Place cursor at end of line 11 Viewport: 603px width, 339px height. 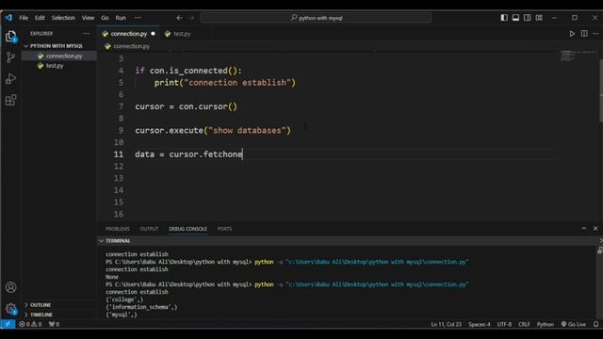243,154
